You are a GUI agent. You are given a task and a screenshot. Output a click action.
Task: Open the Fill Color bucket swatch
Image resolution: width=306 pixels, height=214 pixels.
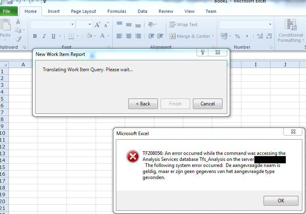(x=89, y=36)
